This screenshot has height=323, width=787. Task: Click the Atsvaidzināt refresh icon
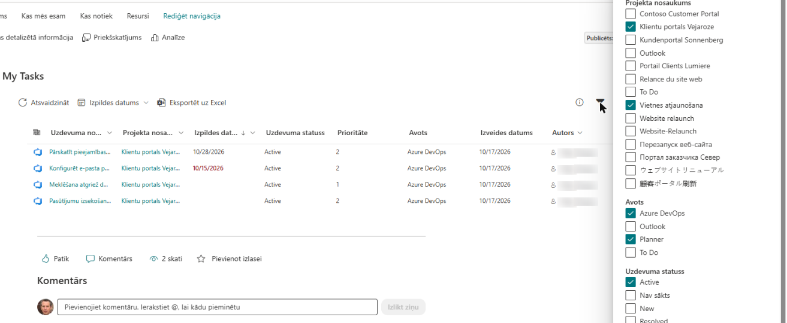tap(23, 103)
